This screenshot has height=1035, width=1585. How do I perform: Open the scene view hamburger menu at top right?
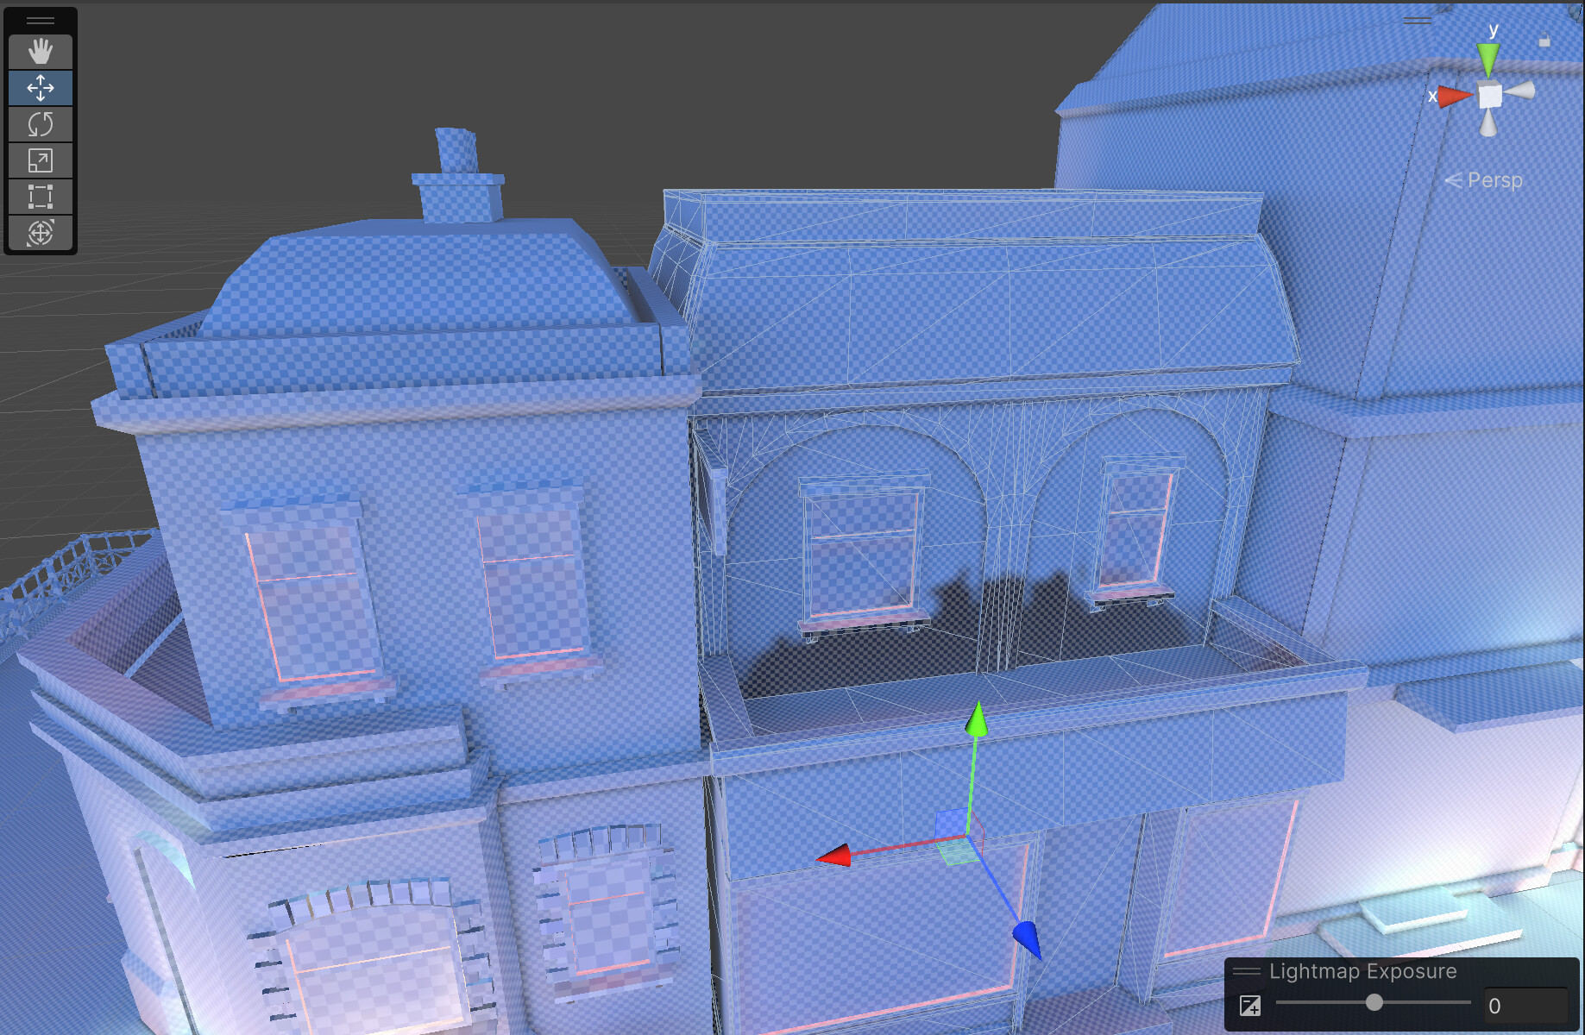(1418, 19)
